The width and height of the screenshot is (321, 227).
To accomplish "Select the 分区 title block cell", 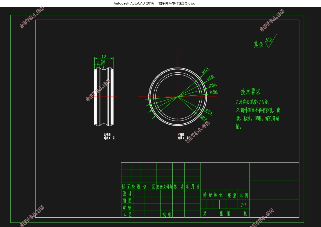I will point(149,187).
